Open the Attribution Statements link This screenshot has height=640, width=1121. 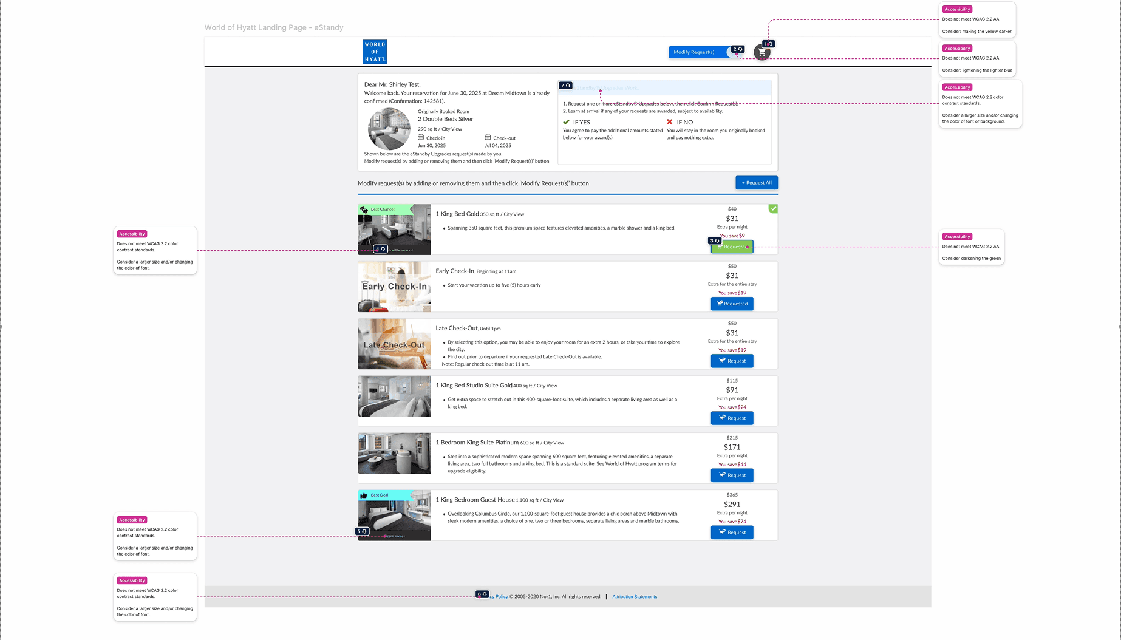coord(635,597)
